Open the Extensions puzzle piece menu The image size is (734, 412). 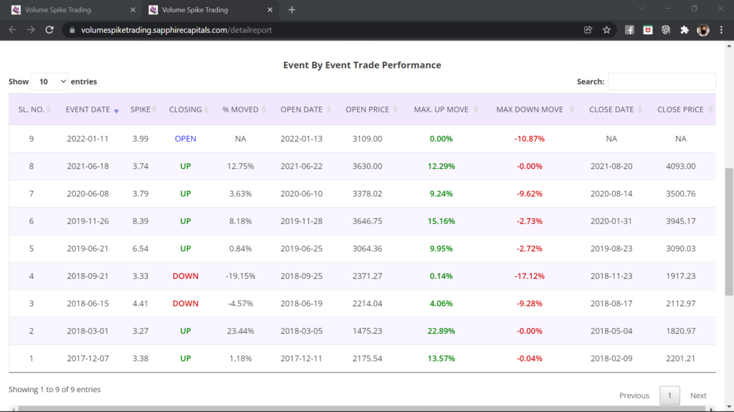[684, 30]
